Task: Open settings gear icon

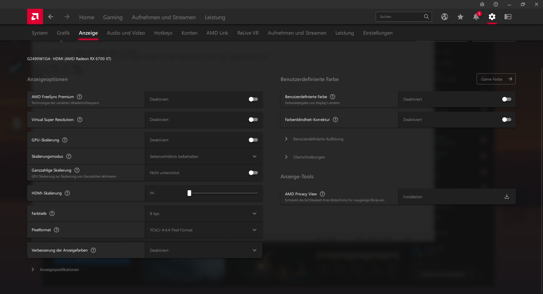Action: (x=492, y=17)
